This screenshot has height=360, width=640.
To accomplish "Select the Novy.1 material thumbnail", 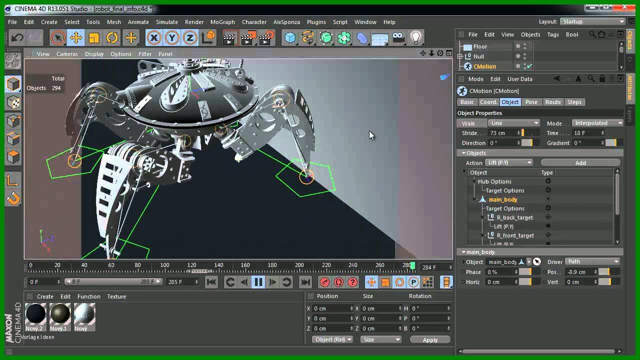I will (59, 316).
